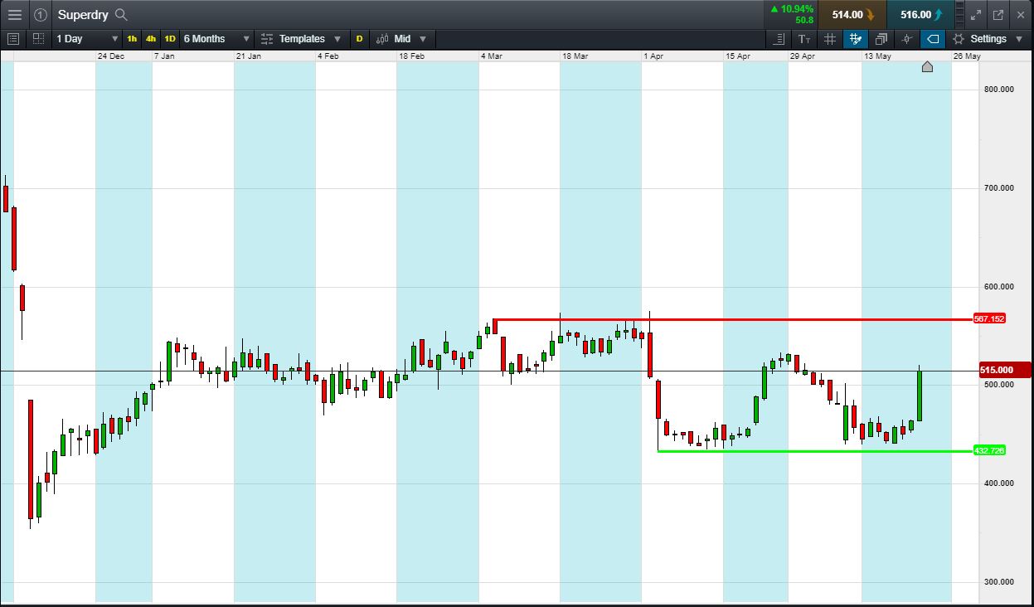The width and height of the screenshot is (1034, 607).
Task: Open the list panel icon in toolbar
Action: tap(12, 38)
